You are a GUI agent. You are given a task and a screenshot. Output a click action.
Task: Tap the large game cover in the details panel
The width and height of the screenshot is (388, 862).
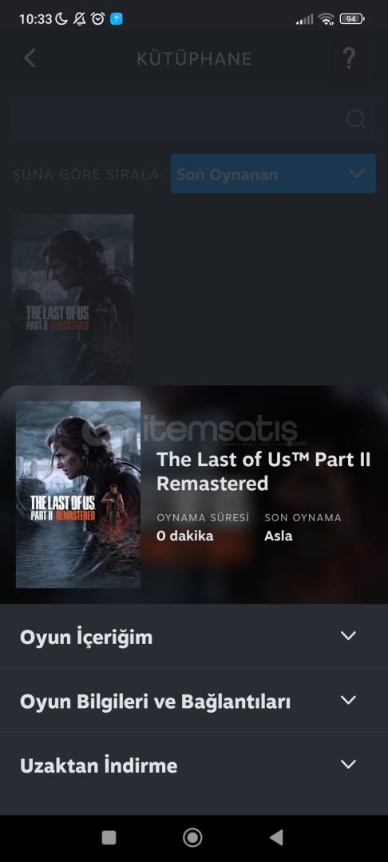point(78,494)
